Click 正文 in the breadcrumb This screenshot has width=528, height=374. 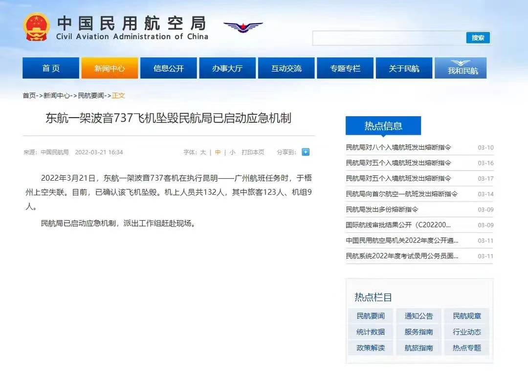(x=118, y=96)
